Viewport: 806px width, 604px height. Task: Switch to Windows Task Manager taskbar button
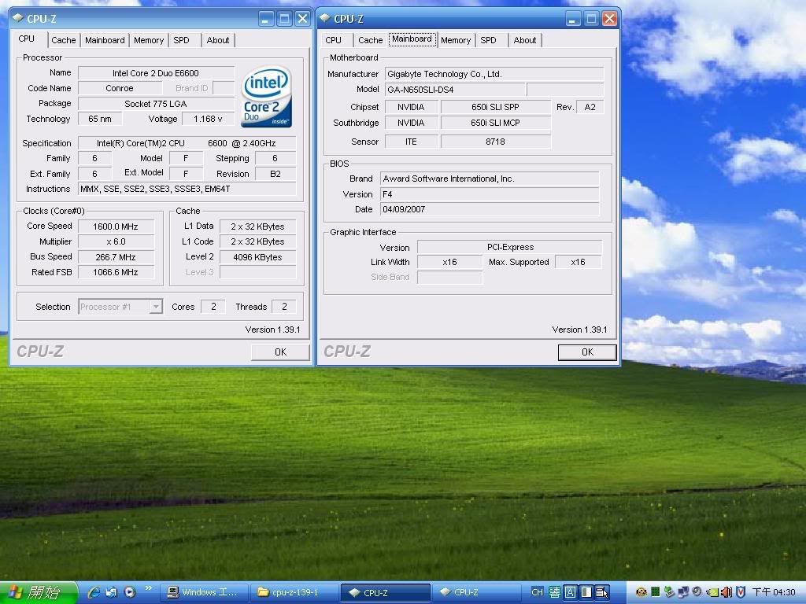(203, 592)
